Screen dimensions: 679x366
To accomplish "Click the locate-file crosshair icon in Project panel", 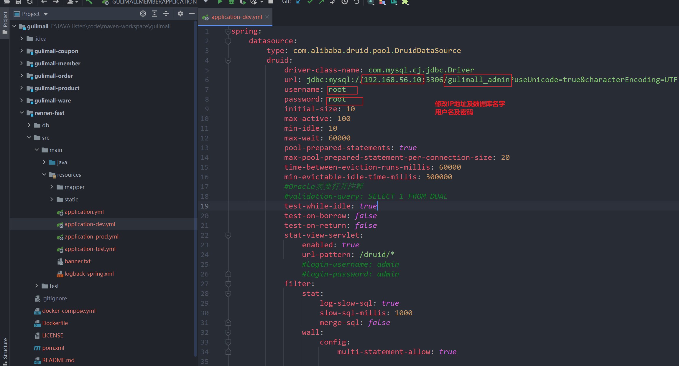I will click(143, 14).
